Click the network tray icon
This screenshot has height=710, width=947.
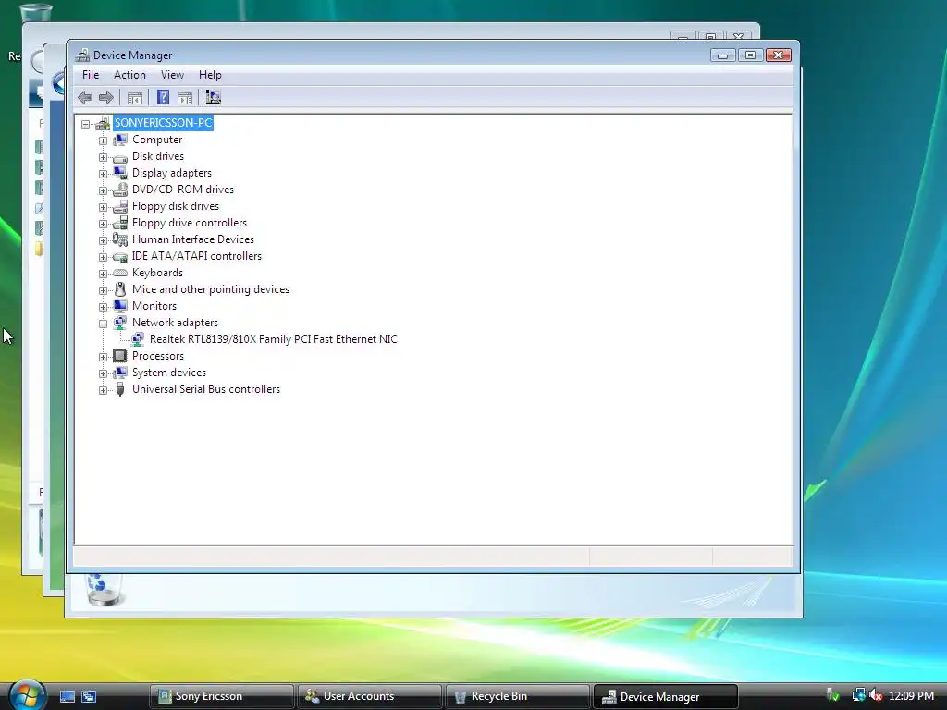(x=858, y=695)
